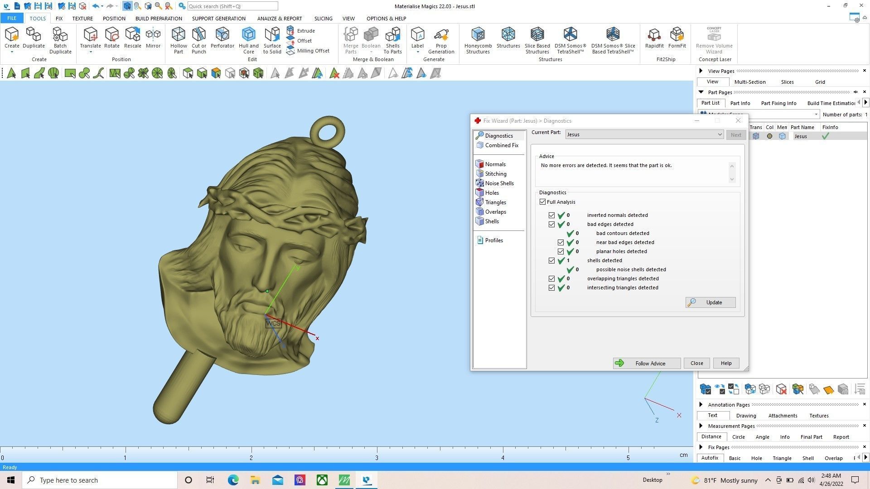Click the Update button in Diagnostics
This screenshot has width=870, height=489.
point(710,302)
